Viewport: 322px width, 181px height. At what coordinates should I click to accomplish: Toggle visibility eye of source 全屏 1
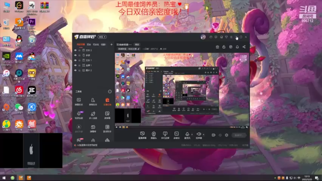(x=75, y=65)
